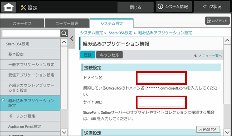Open システム情報 info screen
Viewport: 232px width, 136px height.
tap(174, 6)
